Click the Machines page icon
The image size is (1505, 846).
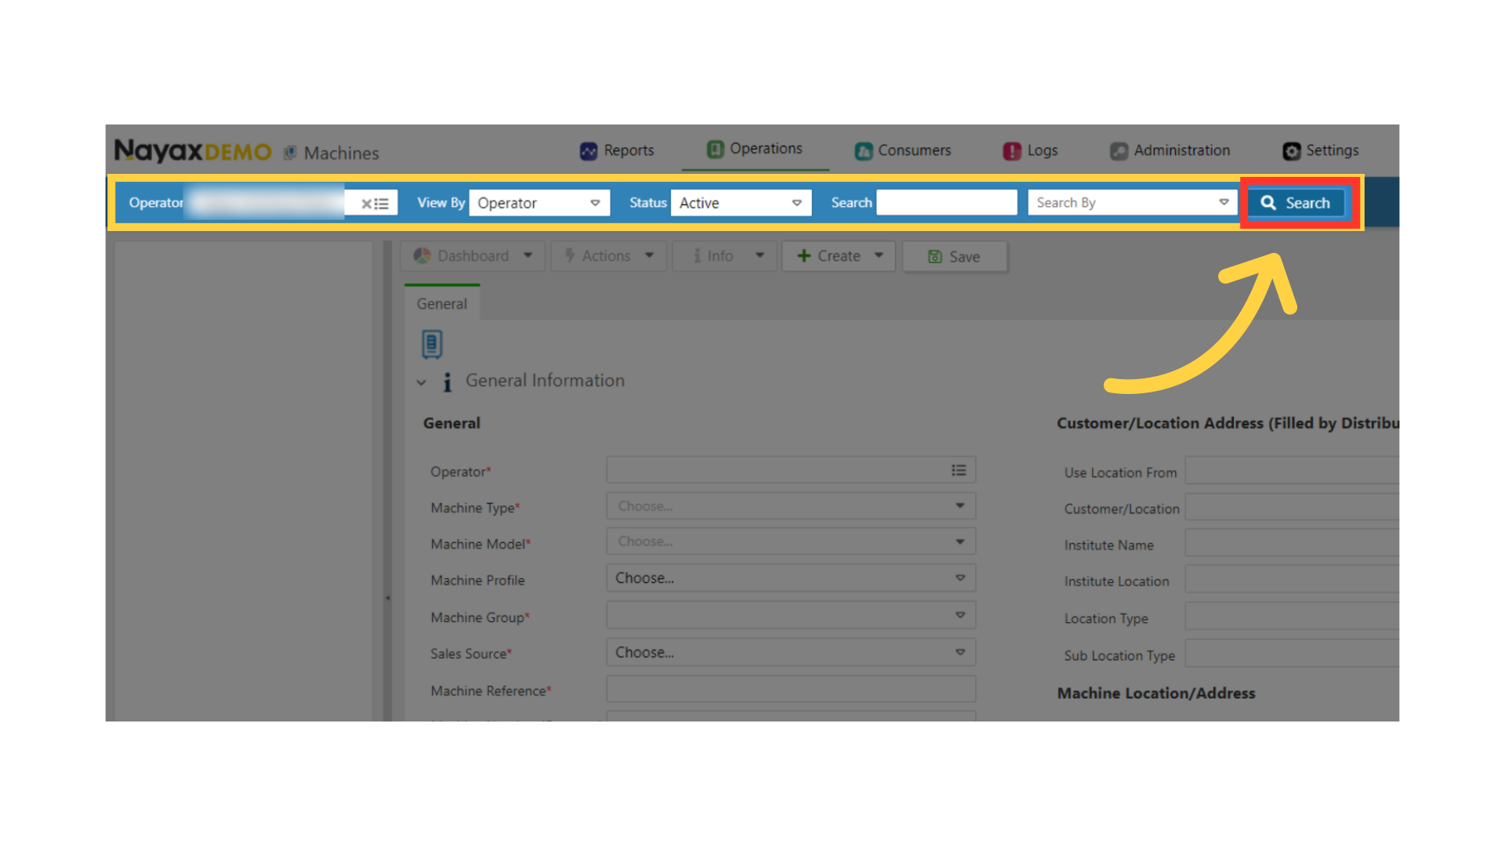coord(290,153)
